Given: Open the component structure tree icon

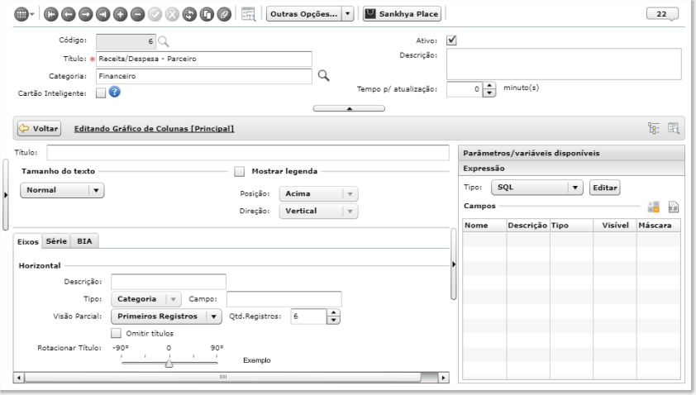Looking at the screenshot, I should pos(654,128).
